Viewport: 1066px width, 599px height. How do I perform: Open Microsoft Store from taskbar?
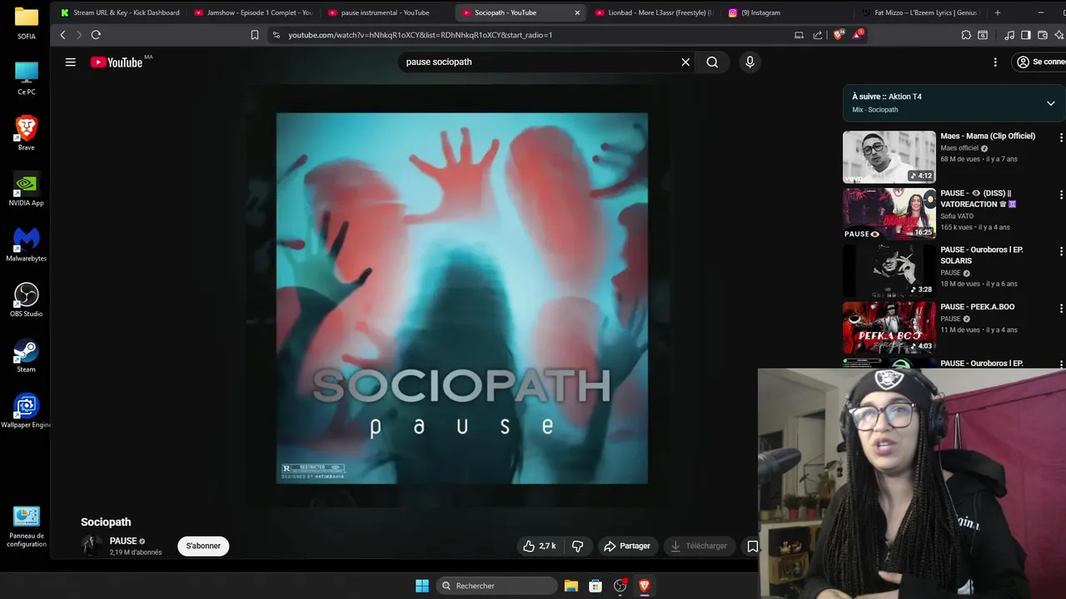(595, 586)
